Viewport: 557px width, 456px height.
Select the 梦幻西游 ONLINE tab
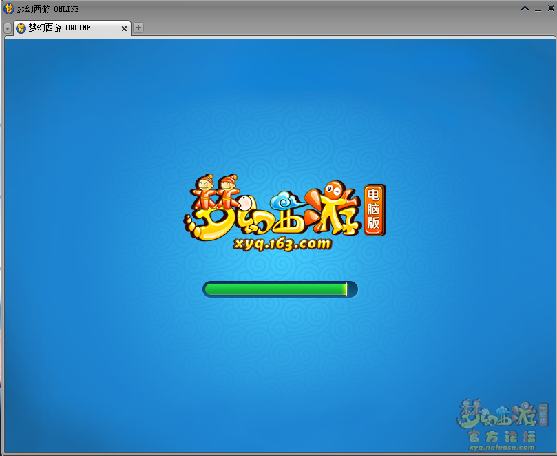pos(72,28)
